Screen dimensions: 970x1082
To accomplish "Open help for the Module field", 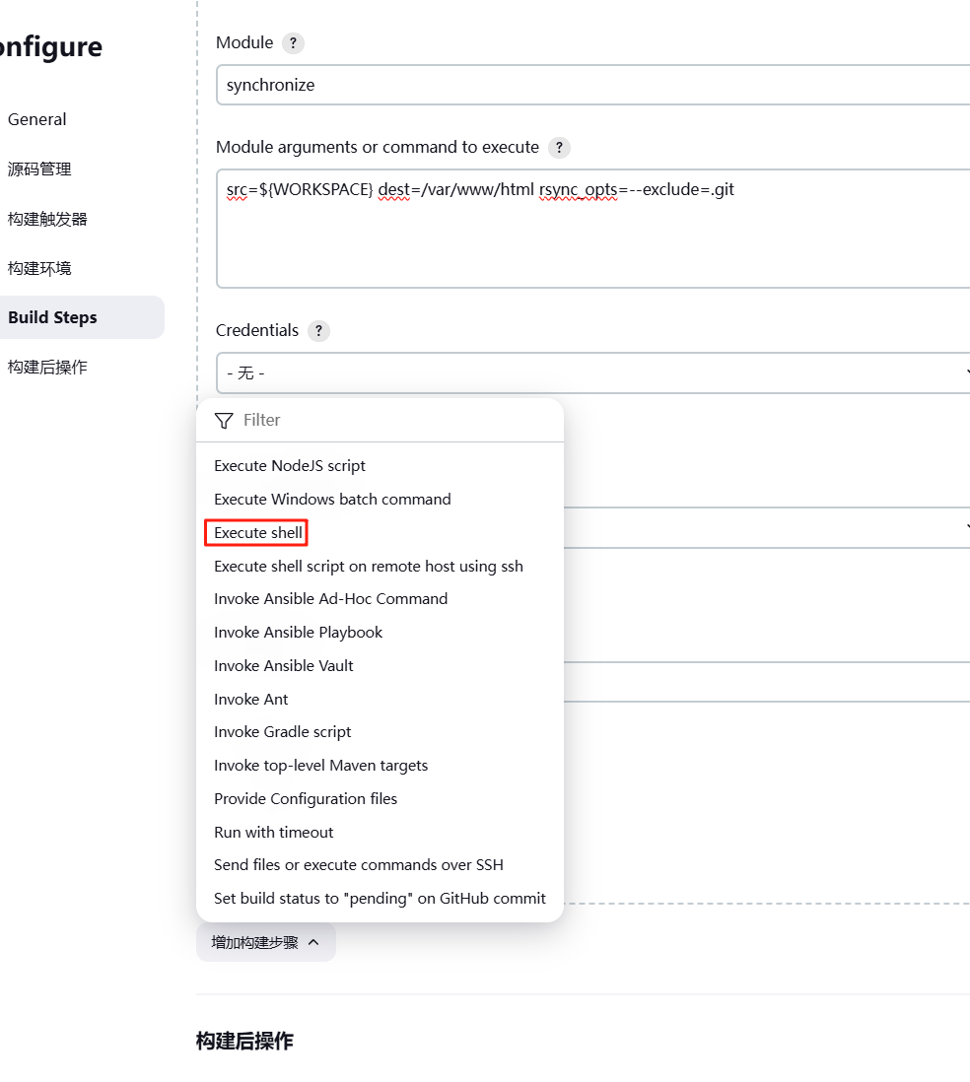I will pos(293,43).
